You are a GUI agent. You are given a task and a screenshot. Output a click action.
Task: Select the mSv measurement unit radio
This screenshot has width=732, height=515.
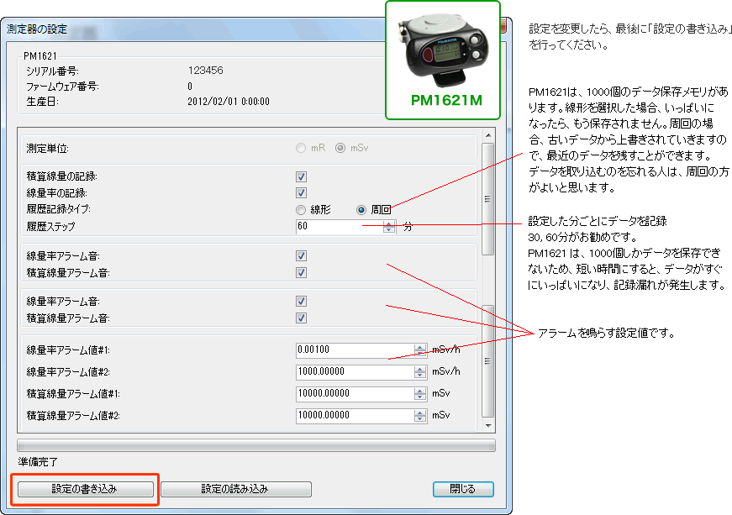coord(340,149)
